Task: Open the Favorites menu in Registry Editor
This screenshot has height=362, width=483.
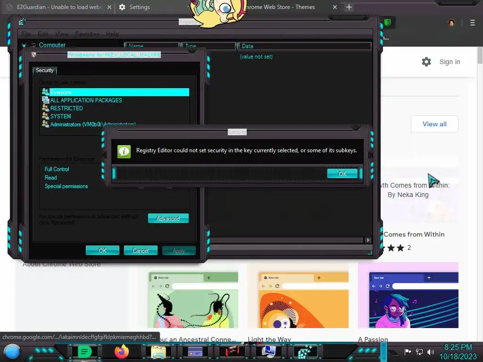Action: tap(87, 34)
